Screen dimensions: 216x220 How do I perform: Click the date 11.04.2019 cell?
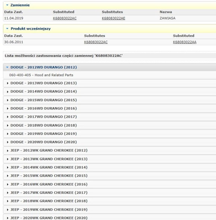point(14,18)
